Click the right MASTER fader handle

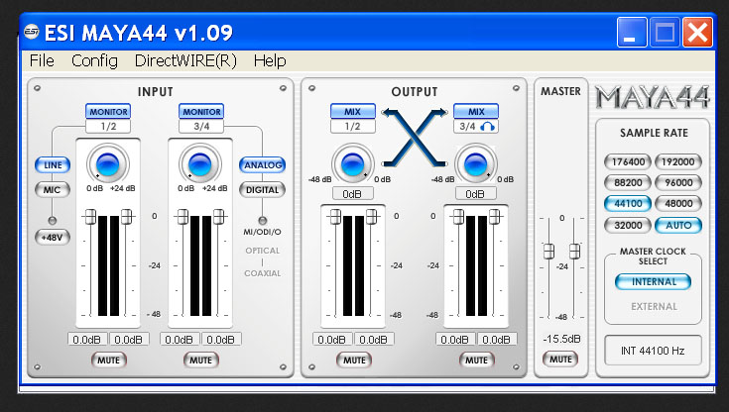coord(574,252)
